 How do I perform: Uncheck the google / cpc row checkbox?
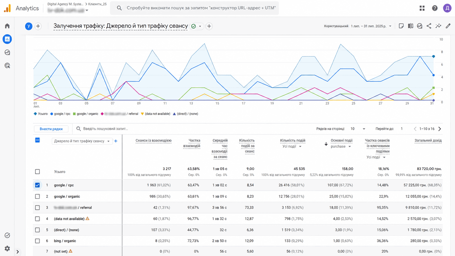[x=38, y=185]
